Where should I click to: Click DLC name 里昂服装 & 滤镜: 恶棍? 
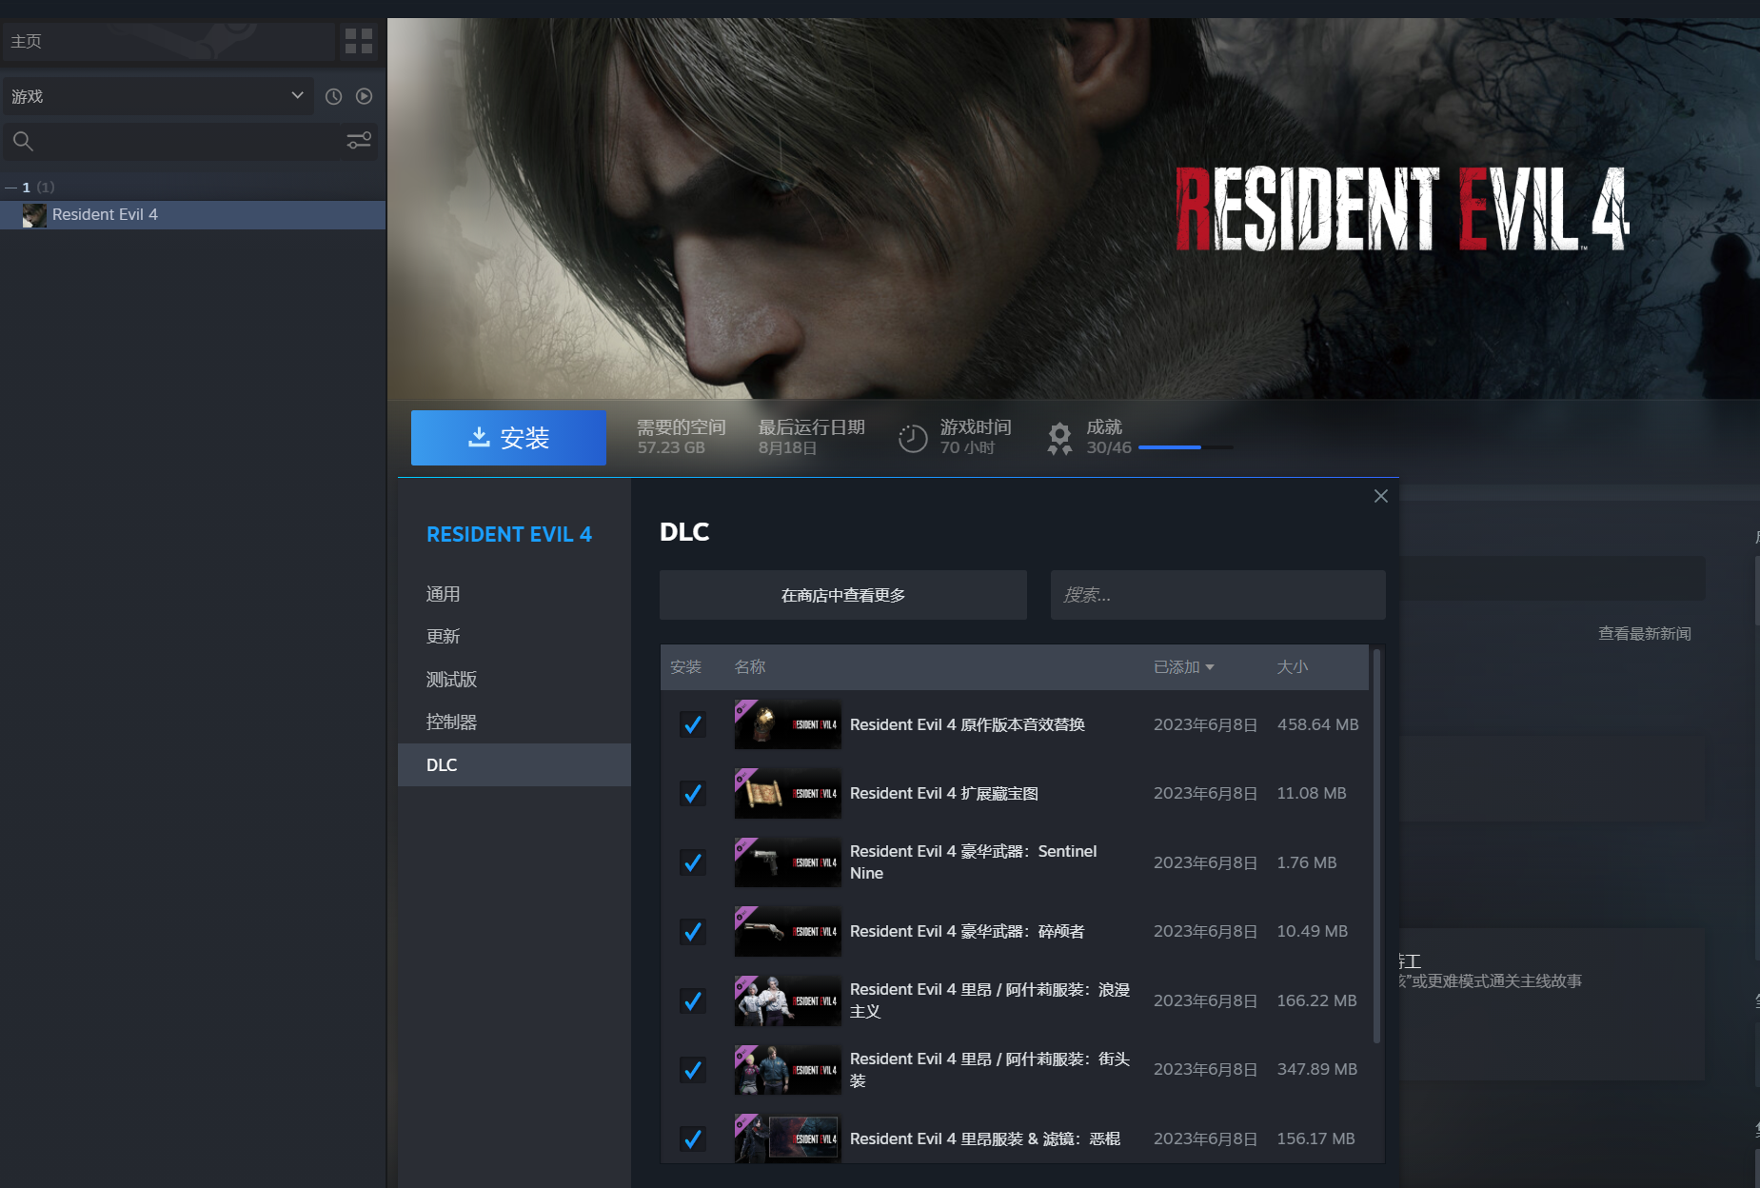point(985,1139)
